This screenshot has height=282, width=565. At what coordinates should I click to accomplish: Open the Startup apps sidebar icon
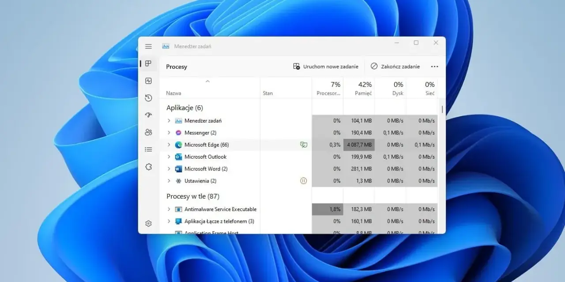pyautogui.click(x=148, y=115)
